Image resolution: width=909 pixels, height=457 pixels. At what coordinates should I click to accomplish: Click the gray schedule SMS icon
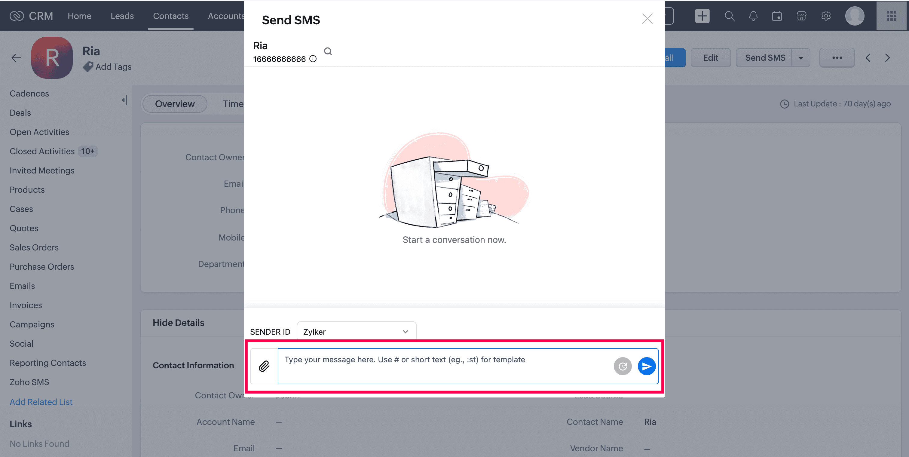point(623,366)
